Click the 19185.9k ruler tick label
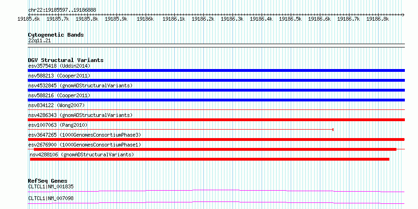 pyautogui.click(x=116, y=19)
